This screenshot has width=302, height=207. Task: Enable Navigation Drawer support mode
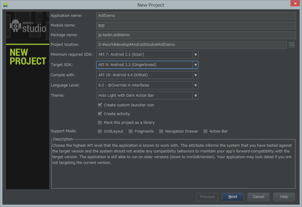(161, 131)
